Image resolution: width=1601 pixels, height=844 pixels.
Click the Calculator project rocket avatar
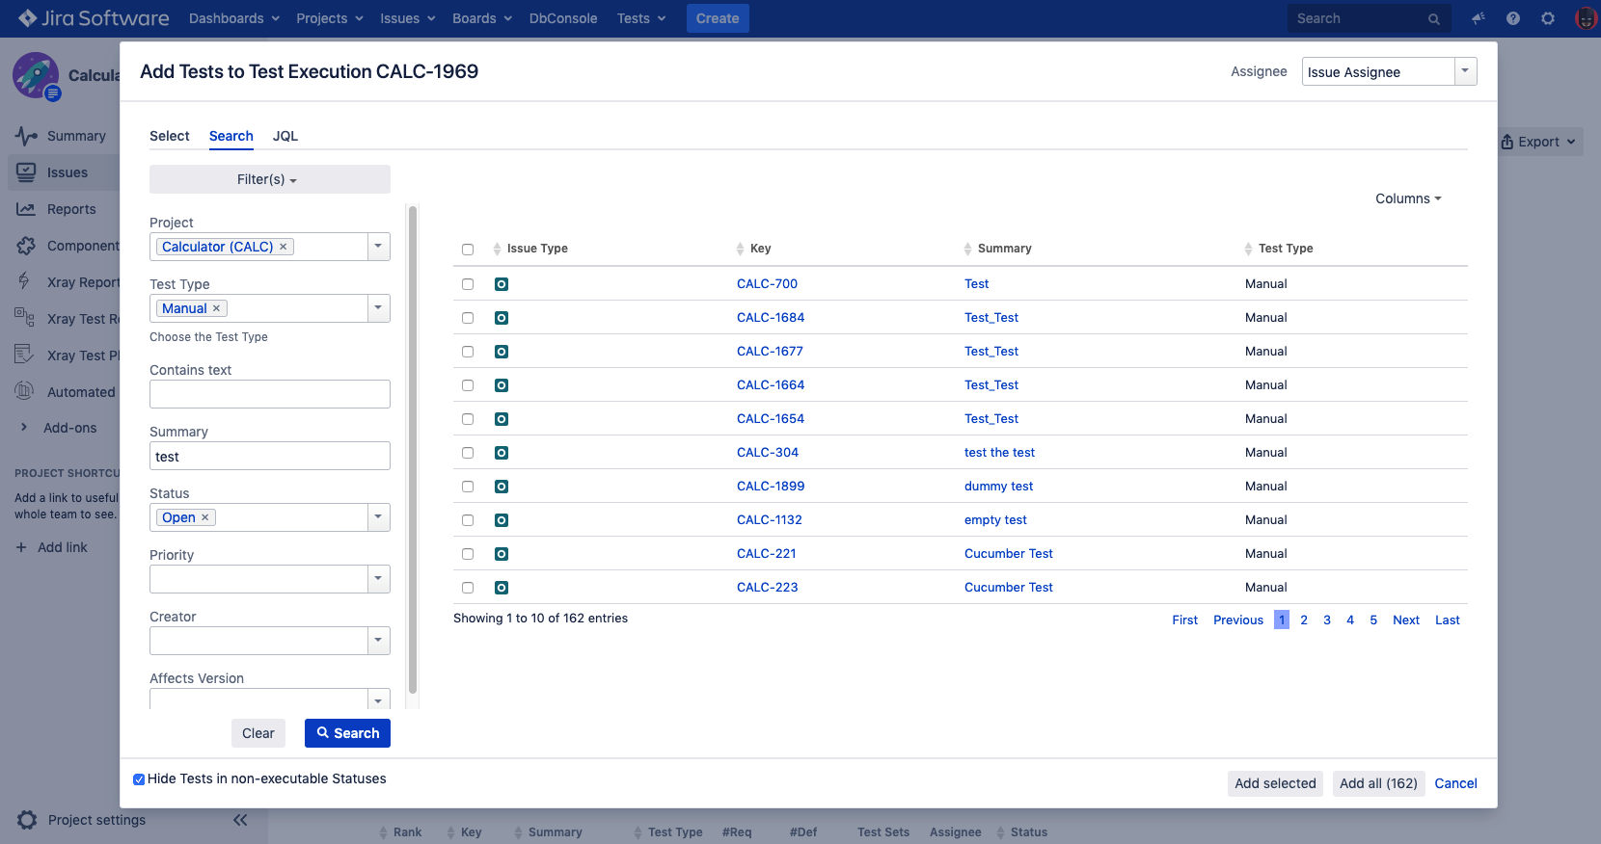[36, 75]
